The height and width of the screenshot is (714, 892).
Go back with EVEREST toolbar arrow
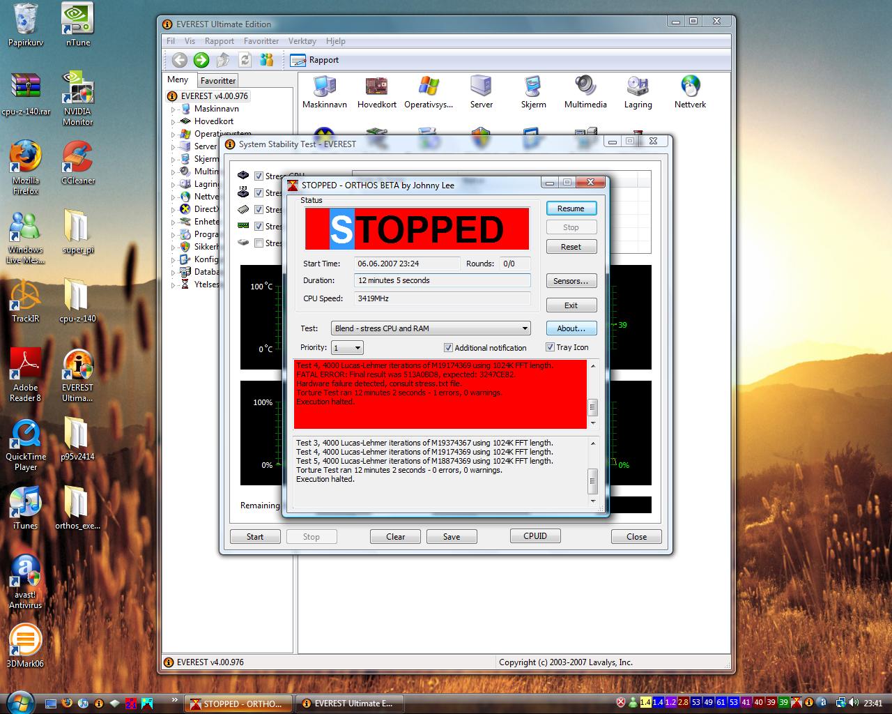click(x=179, y=60)
